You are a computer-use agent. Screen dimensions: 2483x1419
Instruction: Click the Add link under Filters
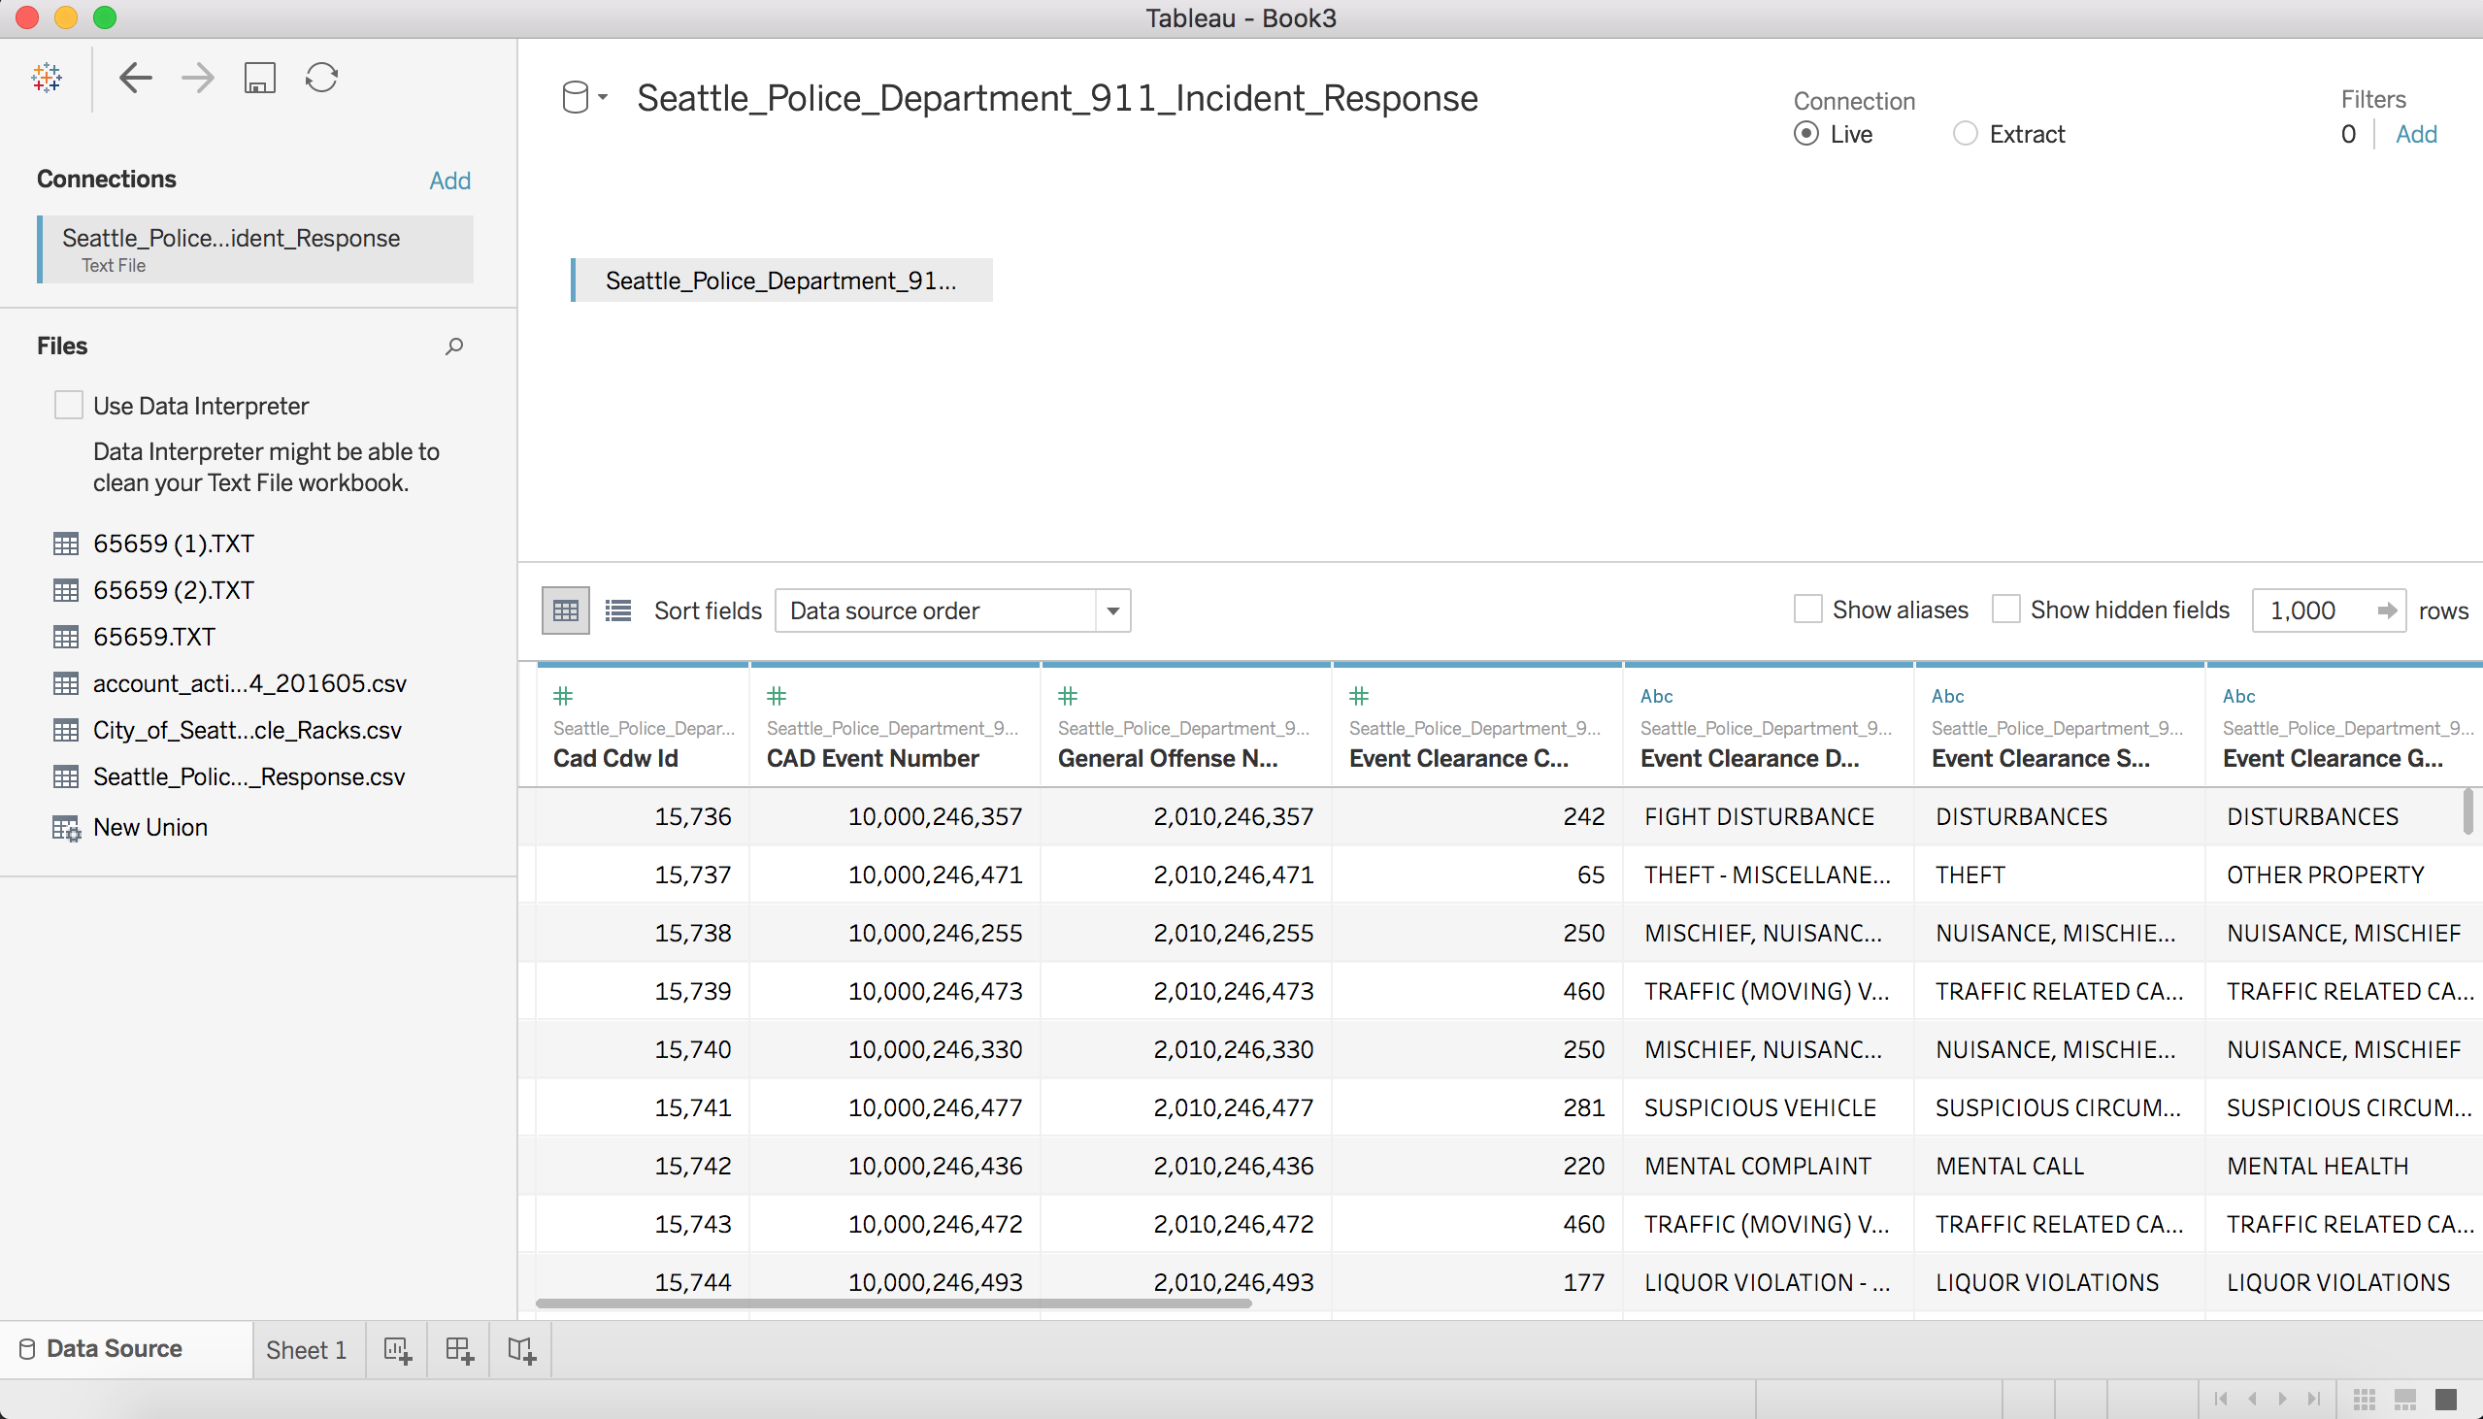click(x=2416, y=135)
